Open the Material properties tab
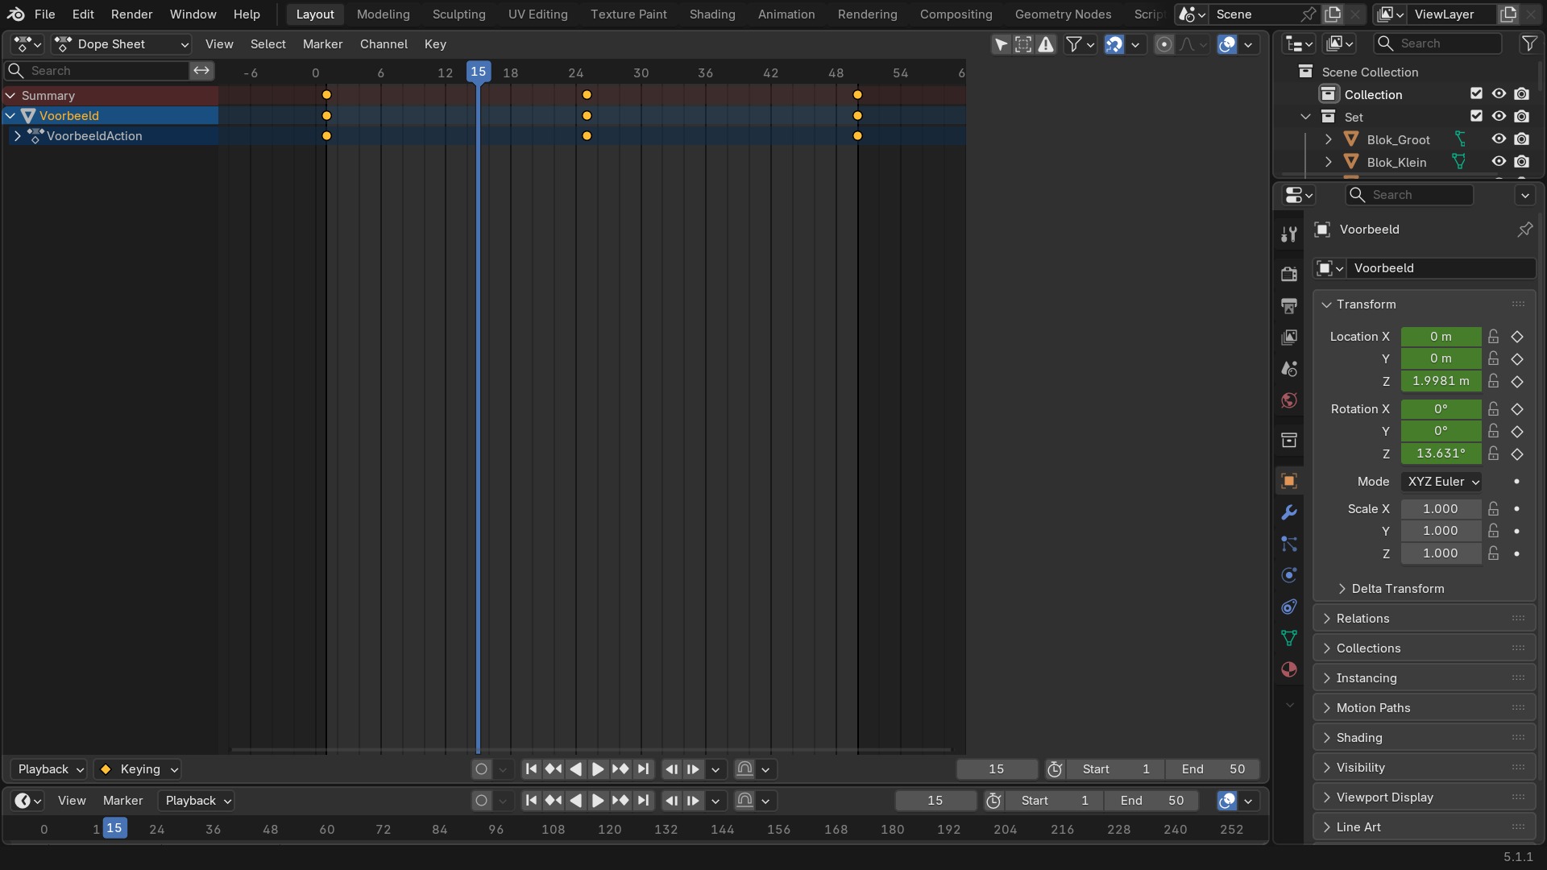The image size is (1547, 870). click(1289, 669)
